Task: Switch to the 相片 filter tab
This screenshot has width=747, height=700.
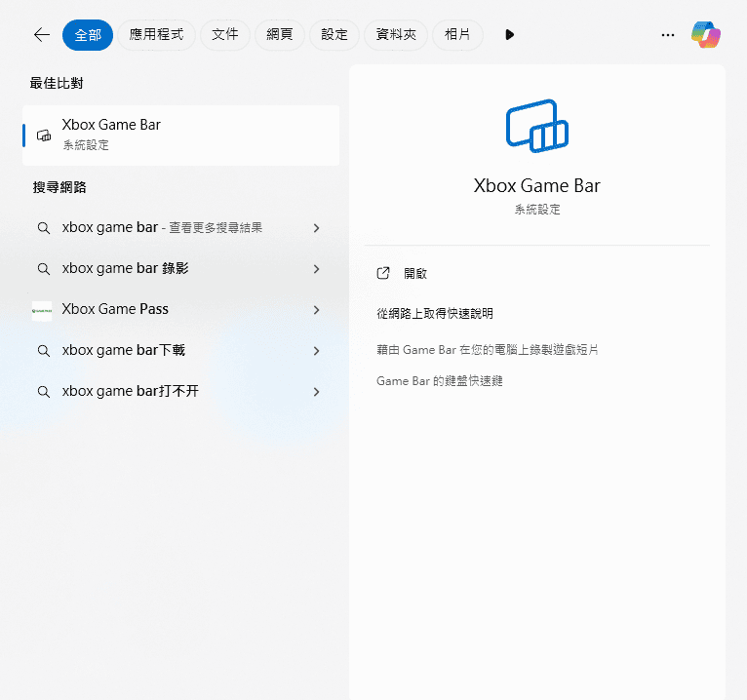Action: coord(457,35)
